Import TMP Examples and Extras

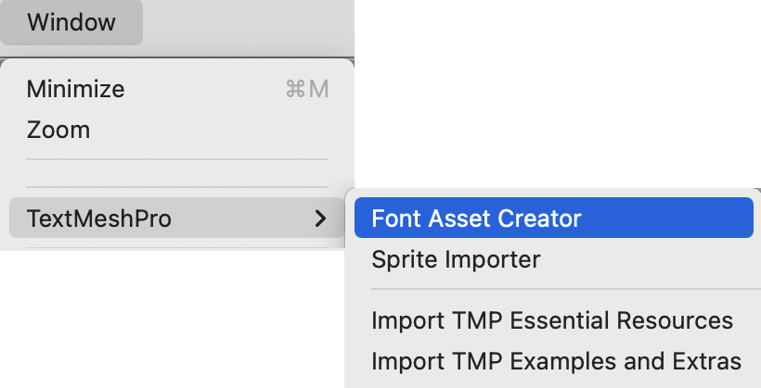tap(556, 361)
